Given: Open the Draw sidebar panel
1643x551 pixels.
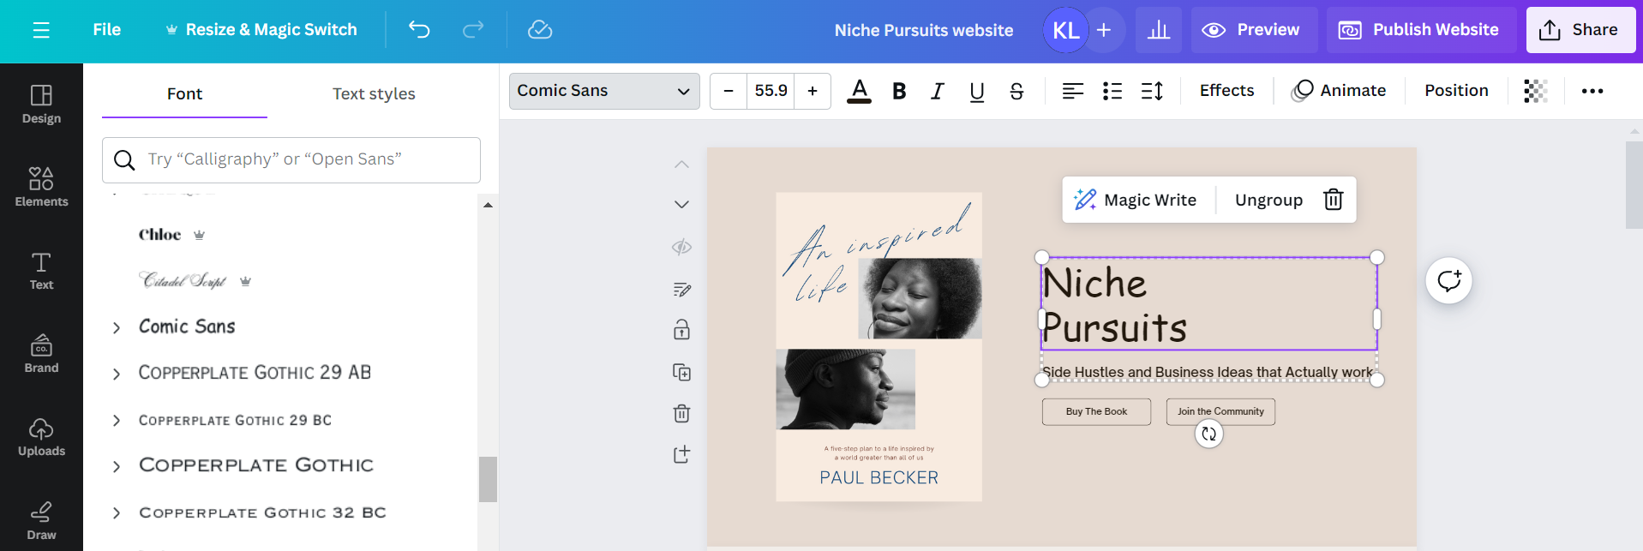Looking at the screenshot, I should [x=41, y=520].
